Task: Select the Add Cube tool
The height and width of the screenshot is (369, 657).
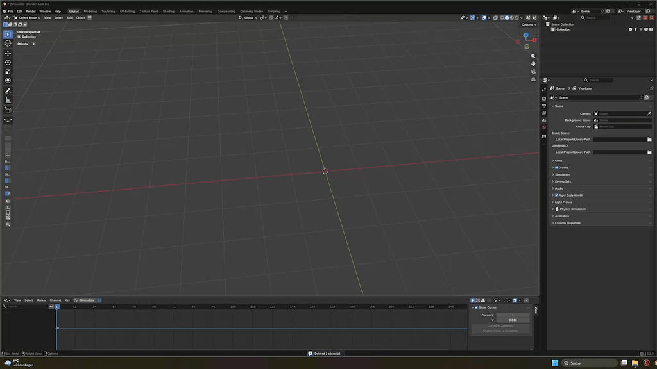Action: coord(8,110)
